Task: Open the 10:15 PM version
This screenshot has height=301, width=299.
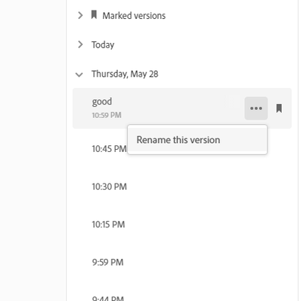Action: click(182, 224)
